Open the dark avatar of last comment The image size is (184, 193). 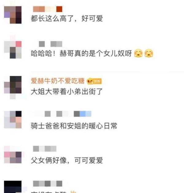(13, 187)
